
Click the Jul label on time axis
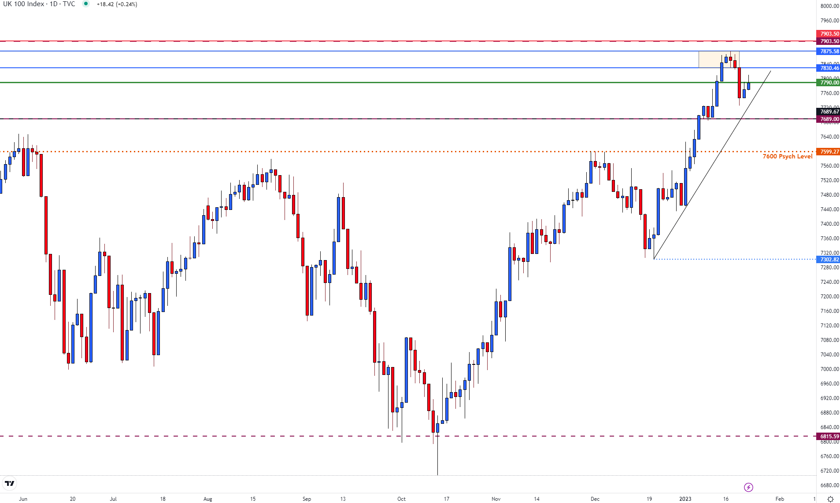click(113, 499)
